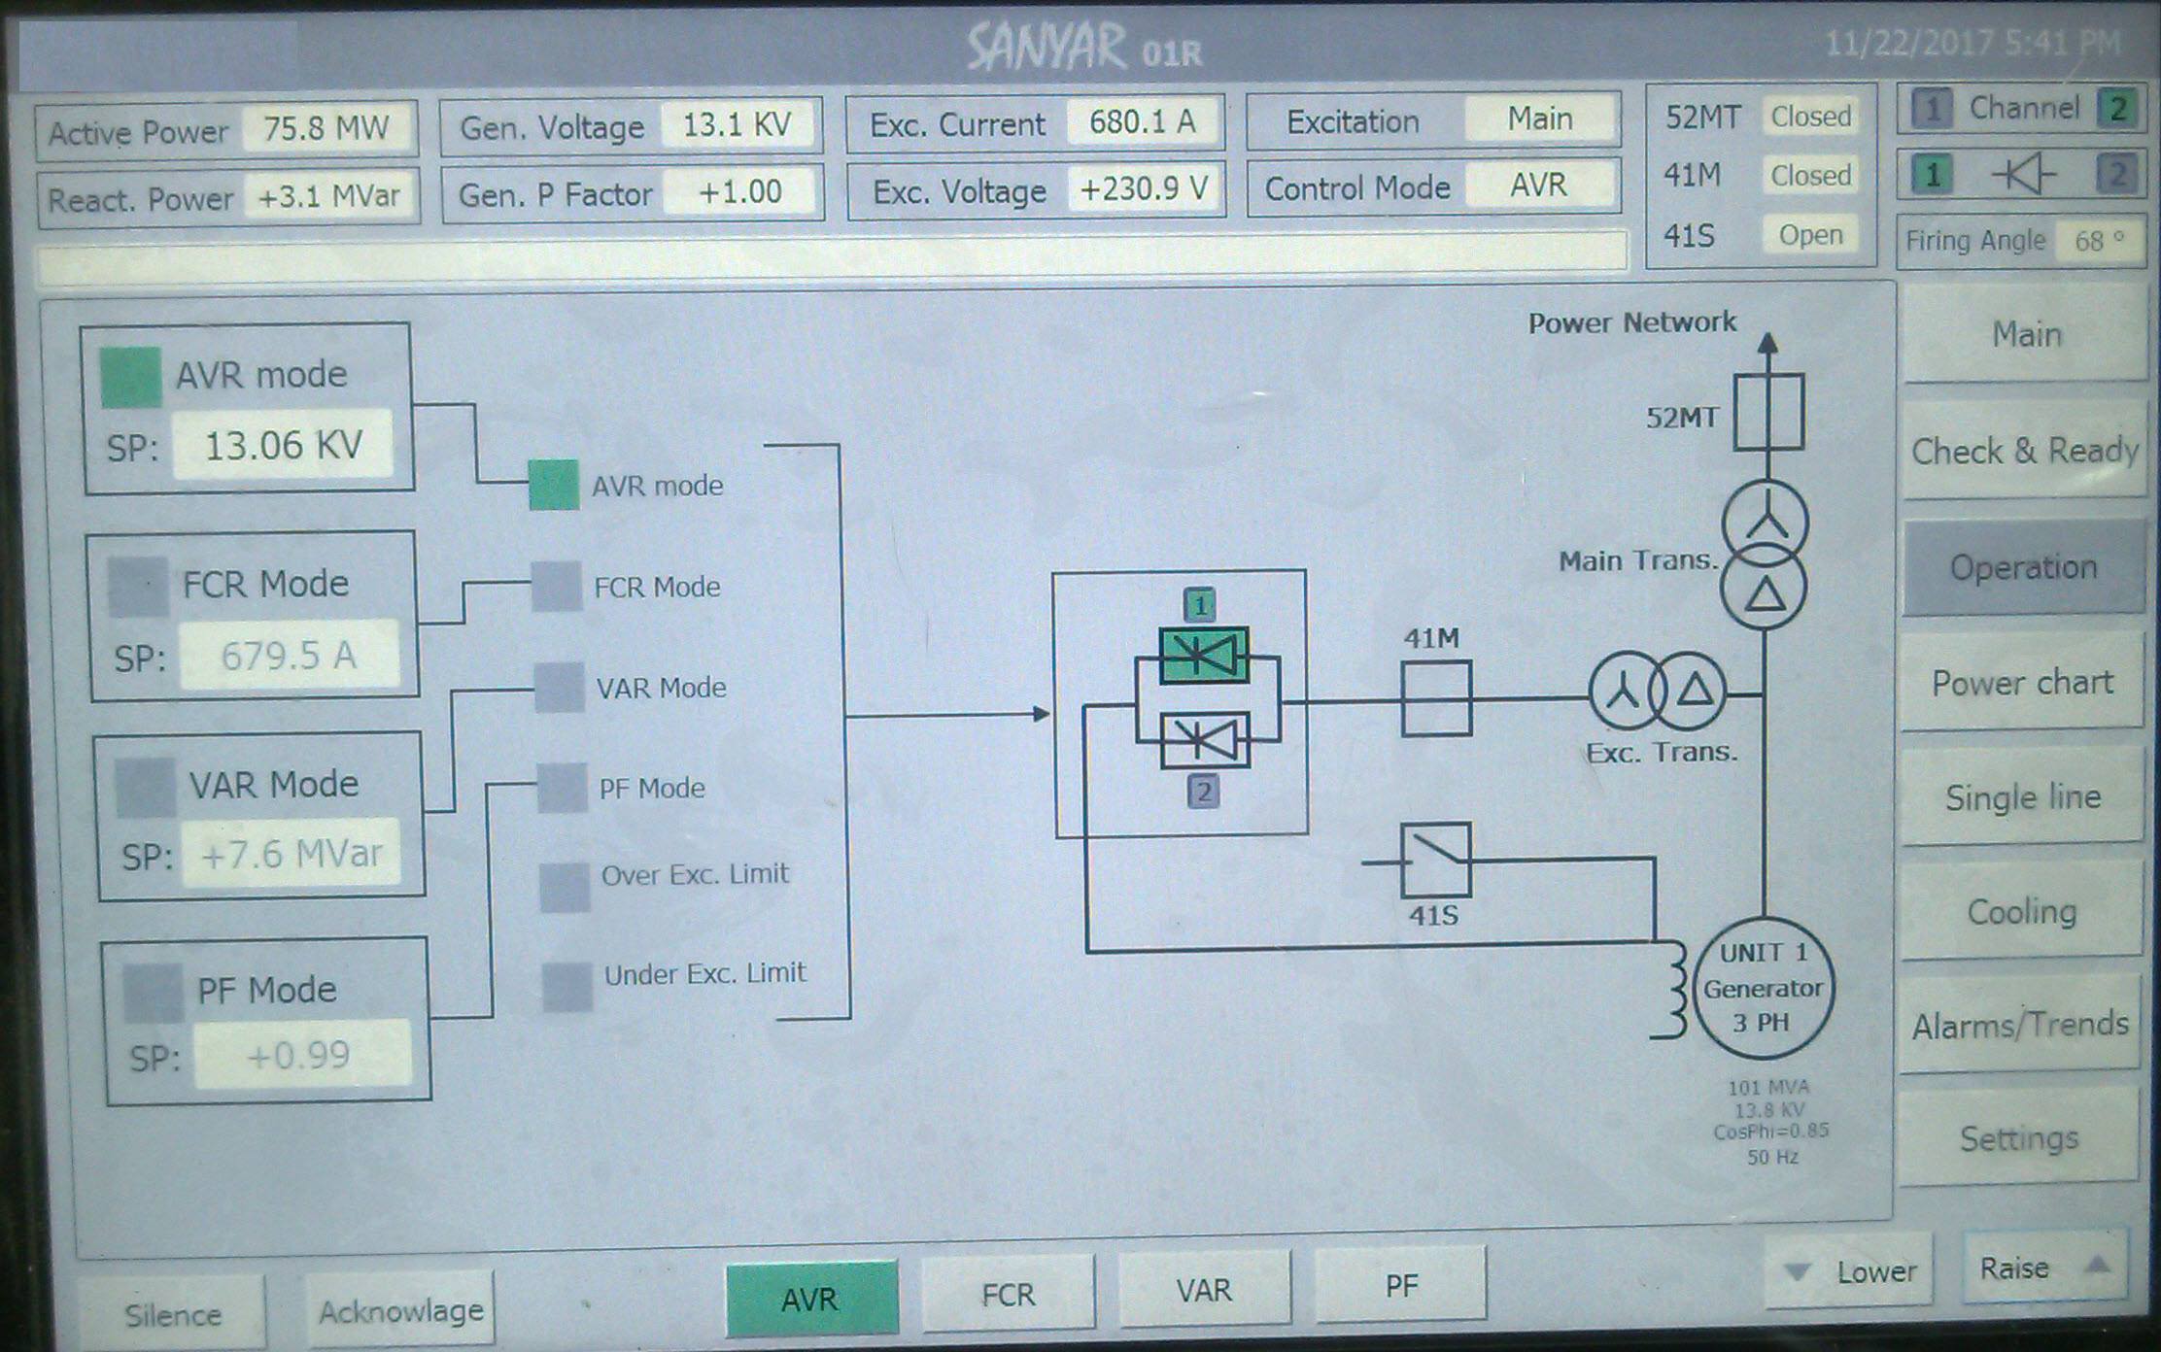Click the Main Trans. transformer symbol
2161x1352 pixels.
click(1765, 556)
